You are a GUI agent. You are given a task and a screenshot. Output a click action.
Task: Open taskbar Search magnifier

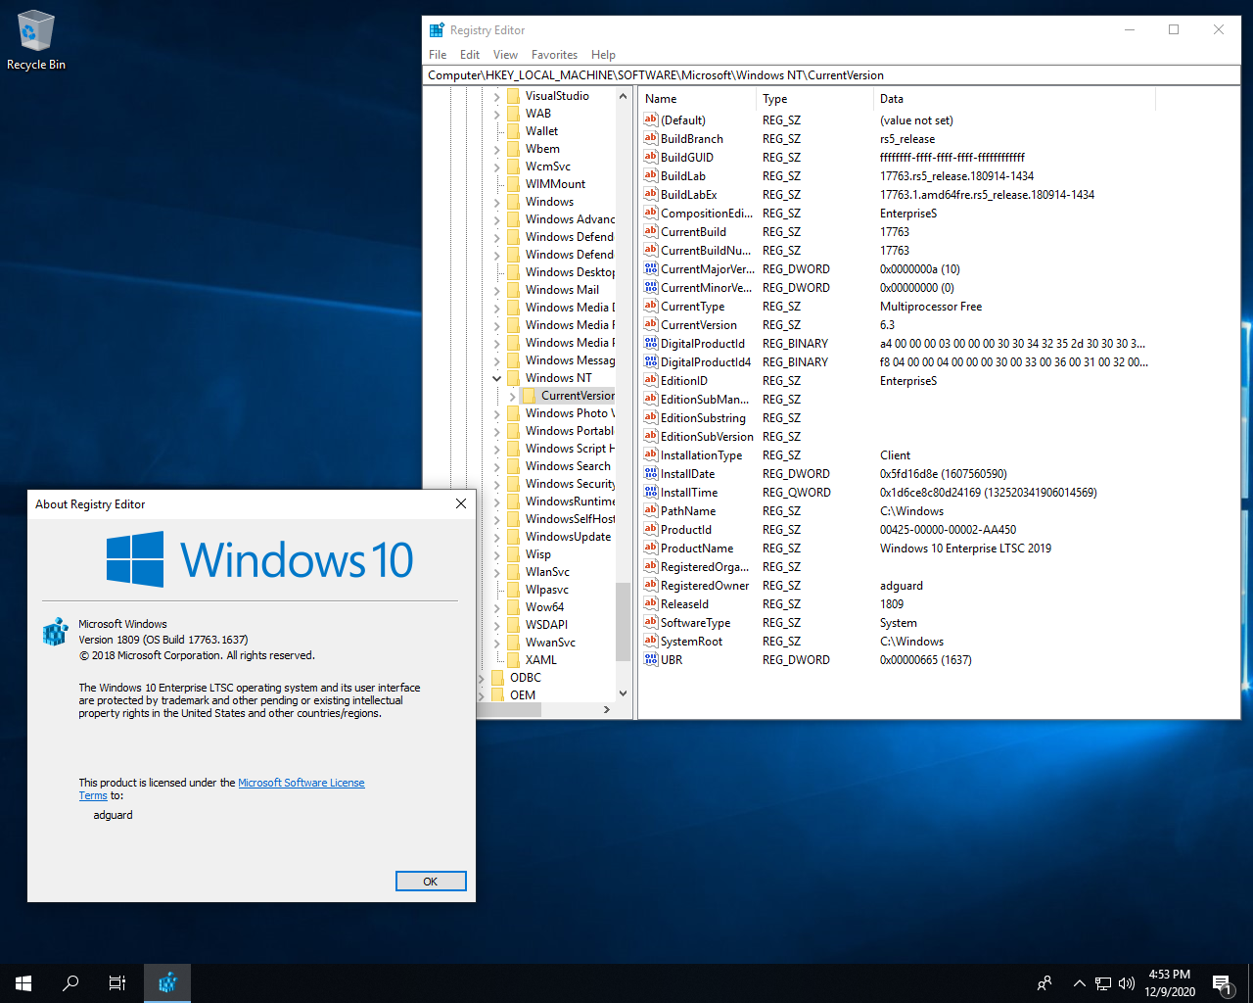[70, 983]
